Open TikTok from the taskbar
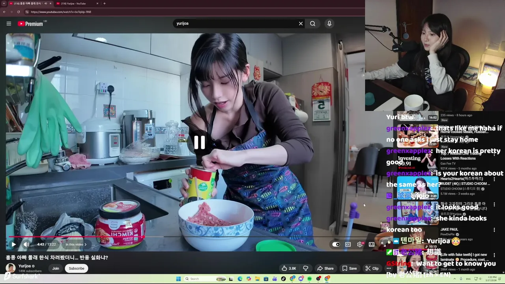505x284 pixels. tap(283, 279)
